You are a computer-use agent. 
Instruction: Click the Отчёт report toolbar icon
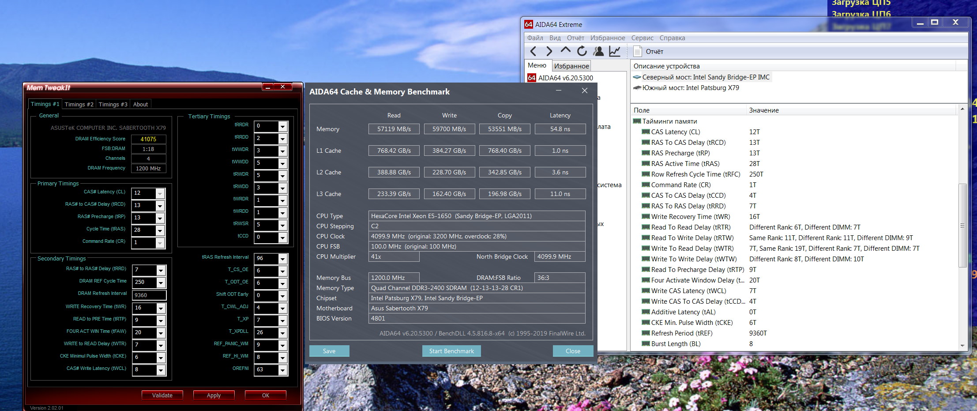click(637, 52)
